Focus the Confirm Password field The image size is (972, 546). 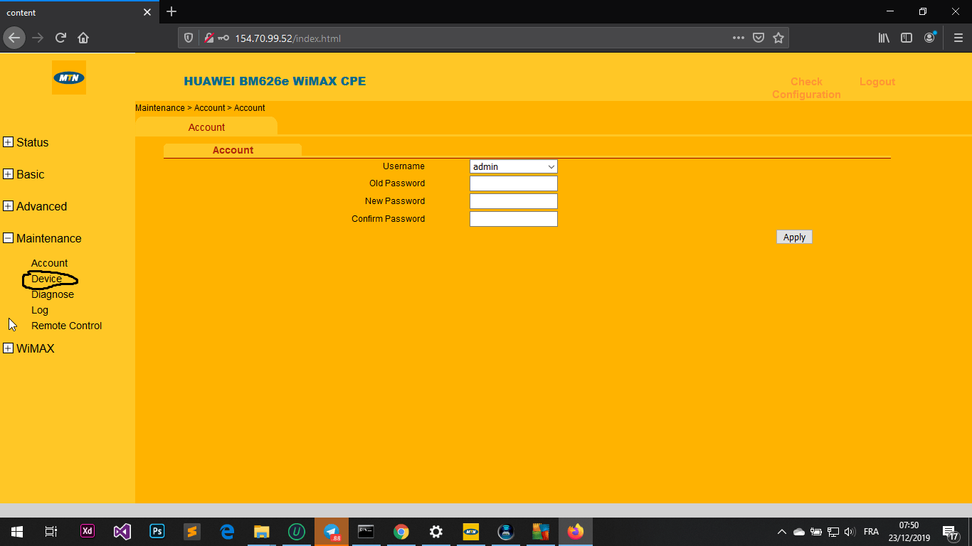513,219
